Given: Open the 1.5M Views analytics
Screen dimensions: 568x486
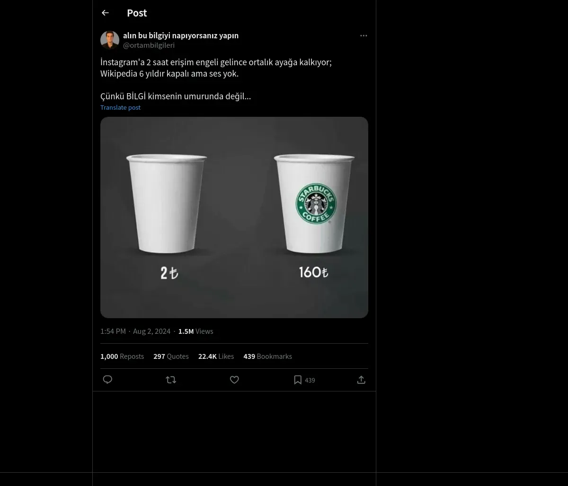Looking at the screenshot, I should pos(195,331).
